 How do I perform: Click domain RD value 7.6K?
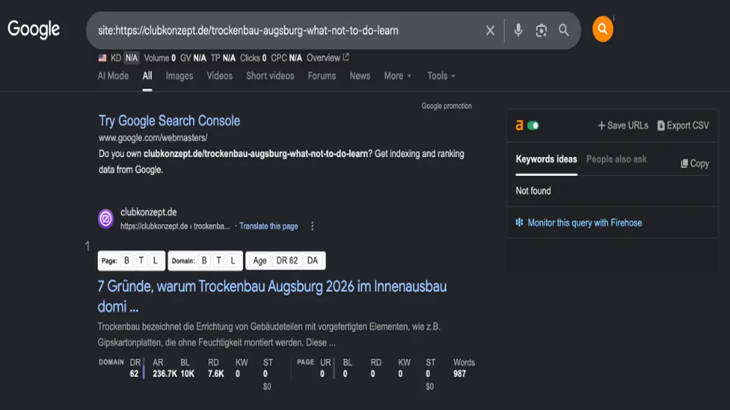tap(216, 374)
